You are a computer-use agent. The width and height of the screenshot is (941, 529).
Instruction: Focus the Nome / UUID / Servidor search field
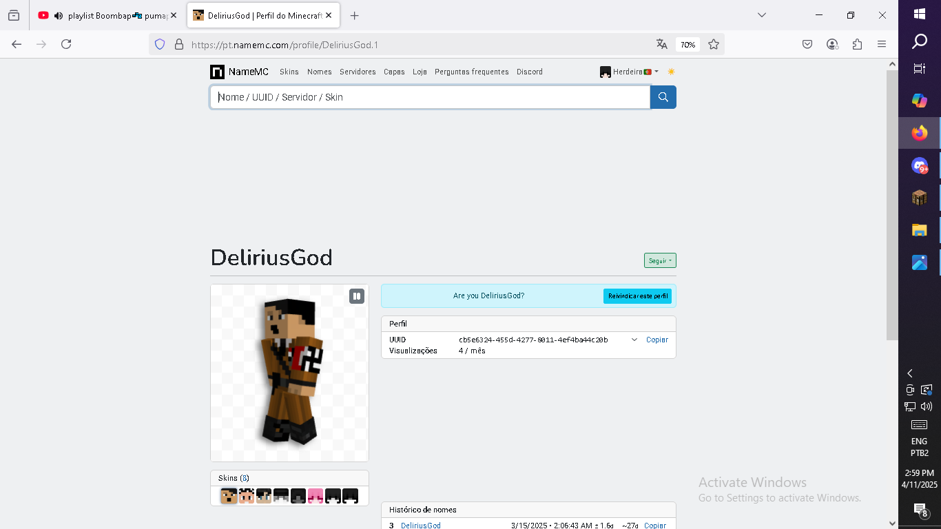430,97
